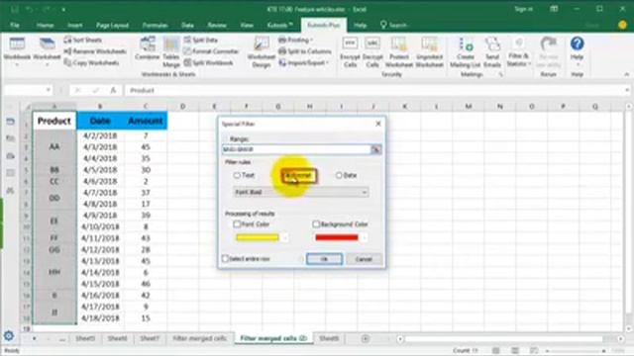The width and height of the screenshot is (634, 356).
Task: Click Split Data in the ribbon
Action: pyautogui.click(x=200, y=40)
